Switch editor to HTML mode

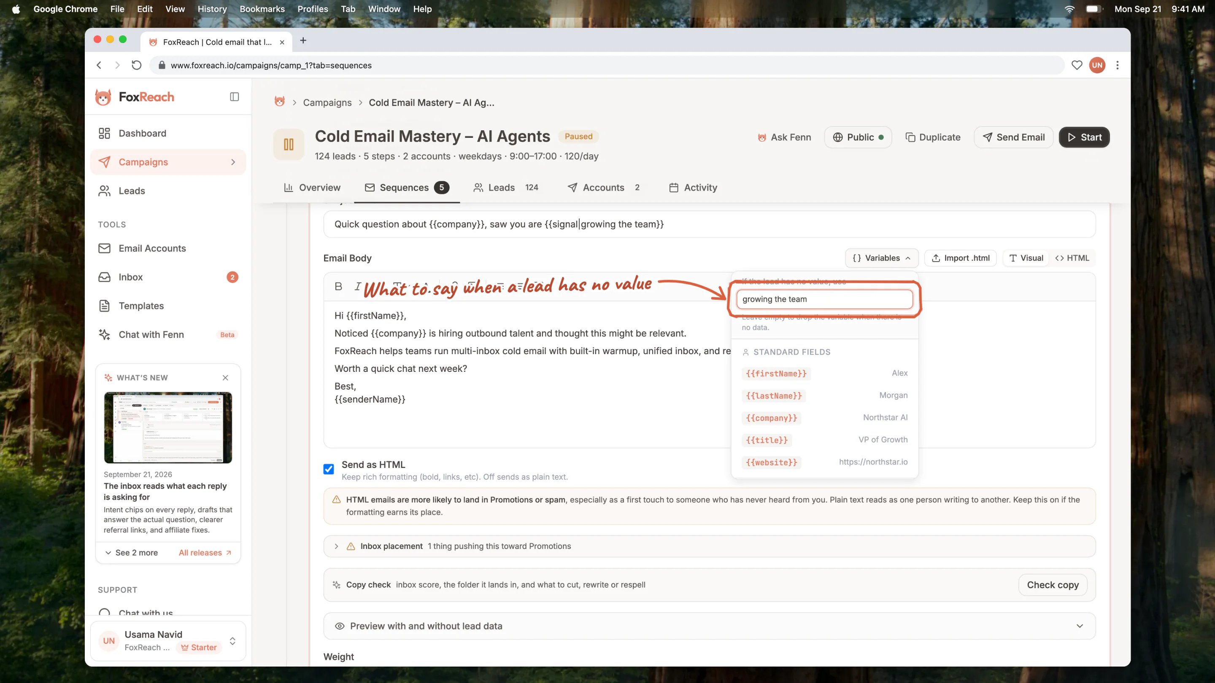click(x=1072, y=258)
